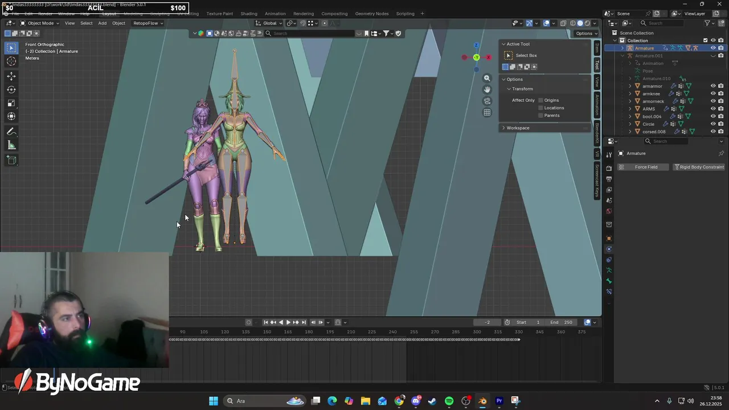Switch to the Geometry Nodes workspace tab
Image resolution: width=729 pixels, height=410 pixels.
[371, 14]
